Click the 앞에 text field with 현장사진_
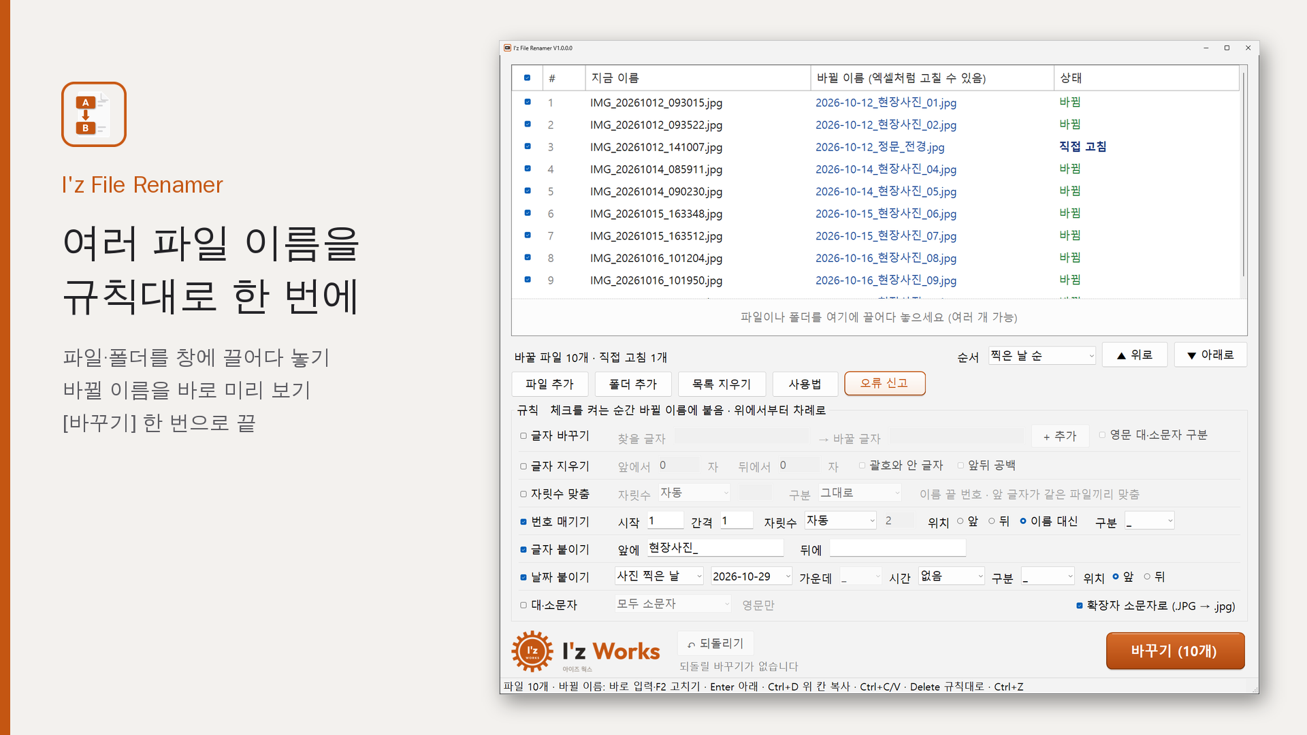Screen dimensions: 1307x735 (715, 548)
